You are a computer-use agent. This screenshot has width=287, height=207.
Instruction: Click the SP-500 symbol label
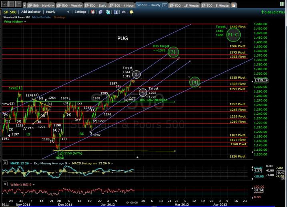(10, 12)
